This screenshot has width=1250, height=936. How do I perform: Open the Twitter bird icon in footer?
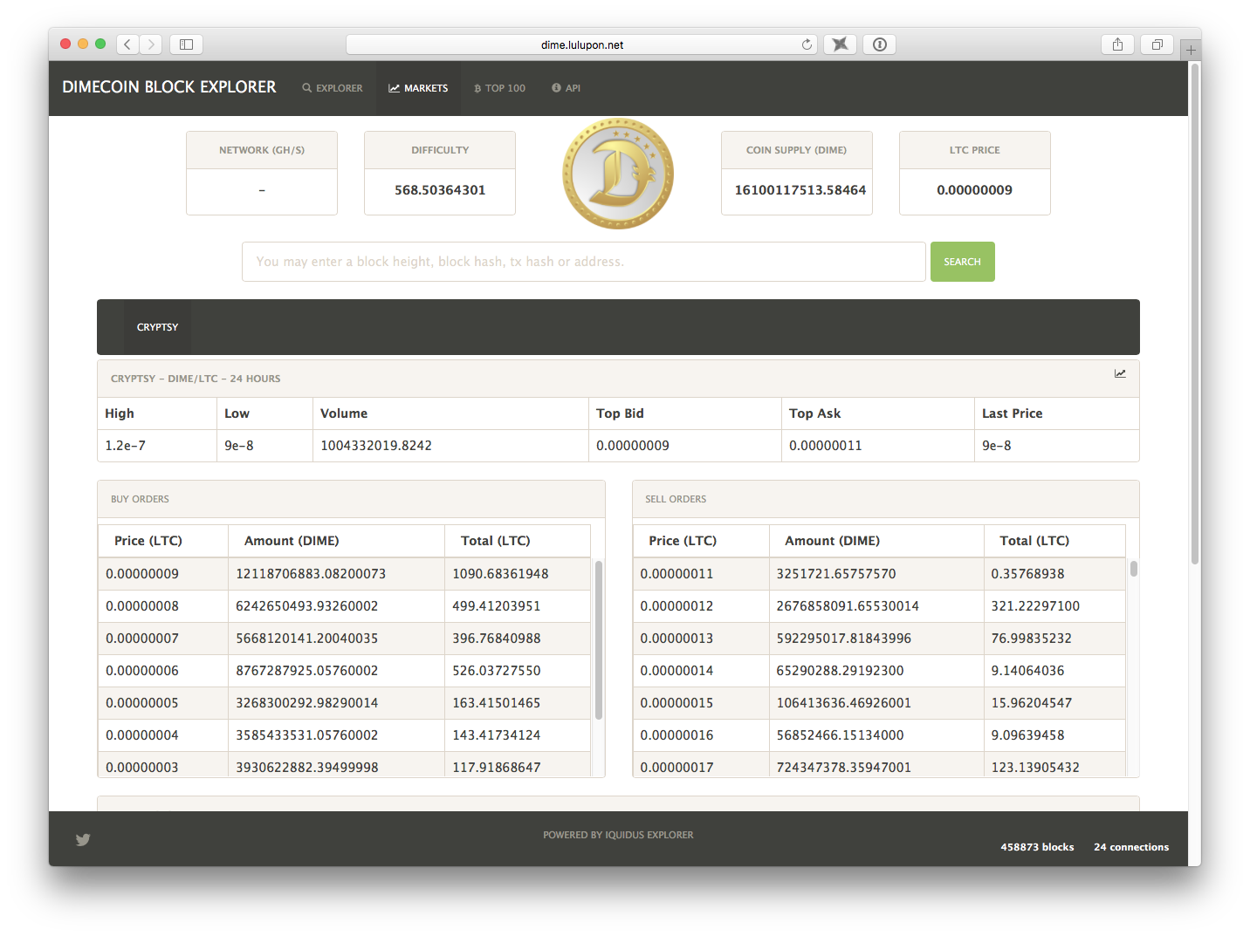[x=83, y=840]
